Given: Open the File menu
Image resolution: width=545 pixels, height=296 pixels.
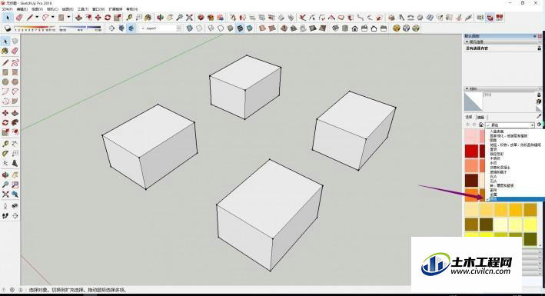Looking at the screenshot, I should click(x=7, y=9).
